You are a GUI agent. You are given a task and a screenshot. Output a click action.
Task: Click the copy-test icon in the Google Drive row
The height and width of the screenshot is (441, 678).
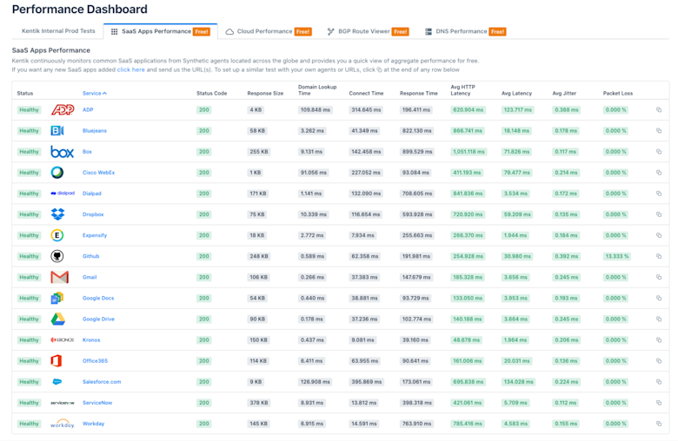(x=659, y=319)
